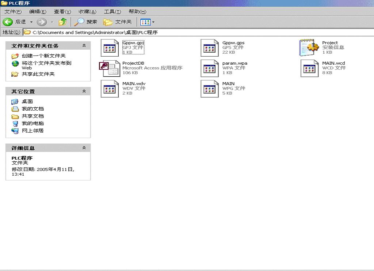Viewport: 374px width, 271px height.
Task: Open the 编辑(E) menu
Action: point(38,11)
